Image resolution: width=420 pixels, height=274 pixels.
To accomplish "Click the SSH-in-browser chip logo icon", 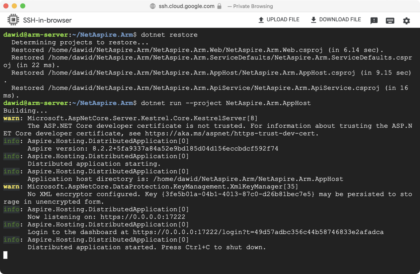I will click(x=13, y=20).
